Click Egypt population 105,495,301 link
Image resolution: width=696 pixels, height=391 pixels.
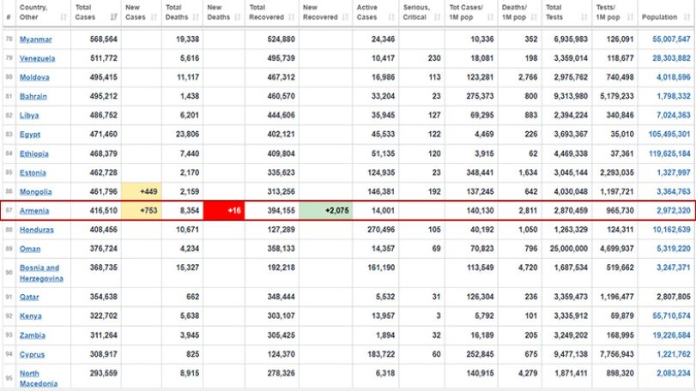click(x=669, y=135)
